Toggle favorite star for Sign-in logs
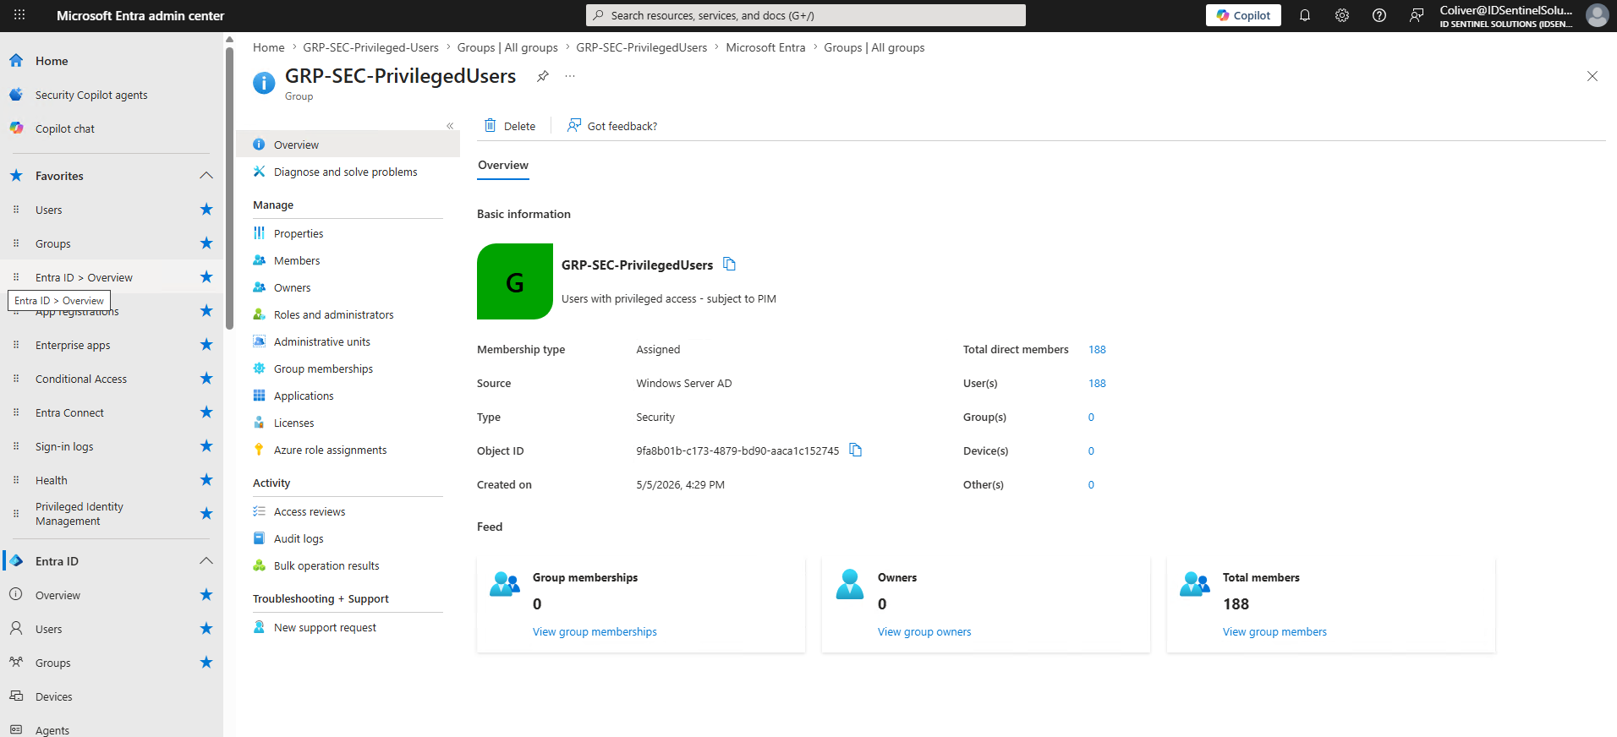1617x737 pixels. (206, 446)
